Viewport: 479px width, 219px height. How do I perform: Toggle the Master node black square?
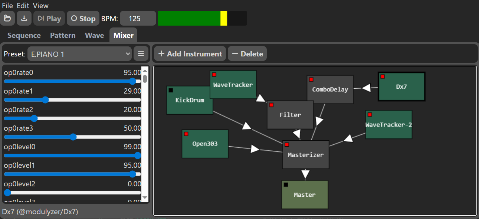point(286,184)
